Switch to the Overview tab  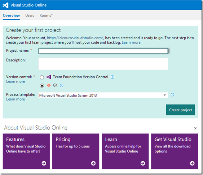[x=11, y=16]
